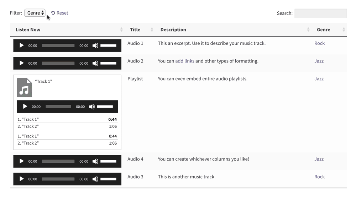Click Rock genre for Audio 1
The width and height of the screenshot is (356, 200).
[x=319, y=43]
